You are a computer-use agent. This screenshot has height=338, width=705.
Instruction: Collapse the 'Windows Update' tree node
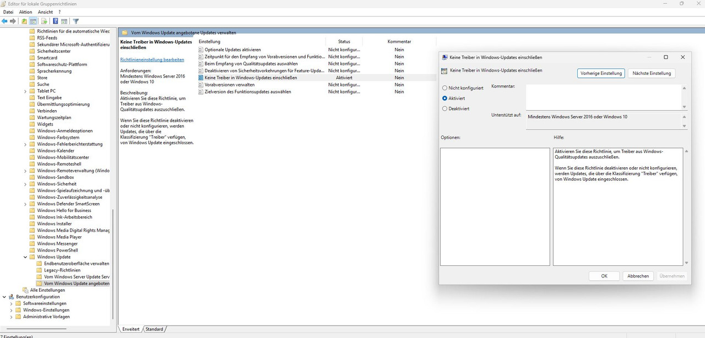pyautogui.click(x=25, y=257)
